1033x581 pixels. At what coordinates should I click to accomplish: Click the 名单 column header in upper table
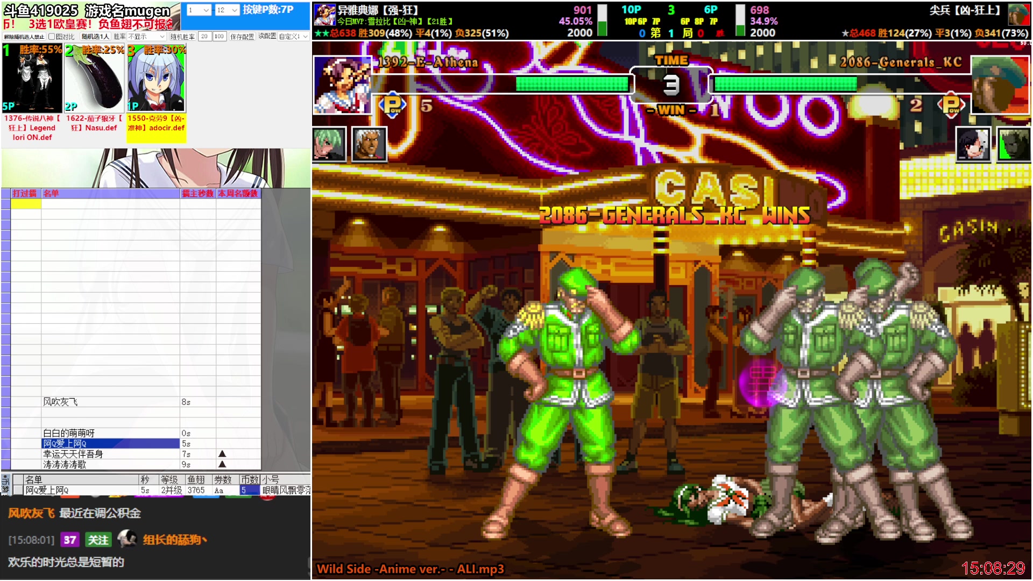pyautogui.click(x=110, y=193)
